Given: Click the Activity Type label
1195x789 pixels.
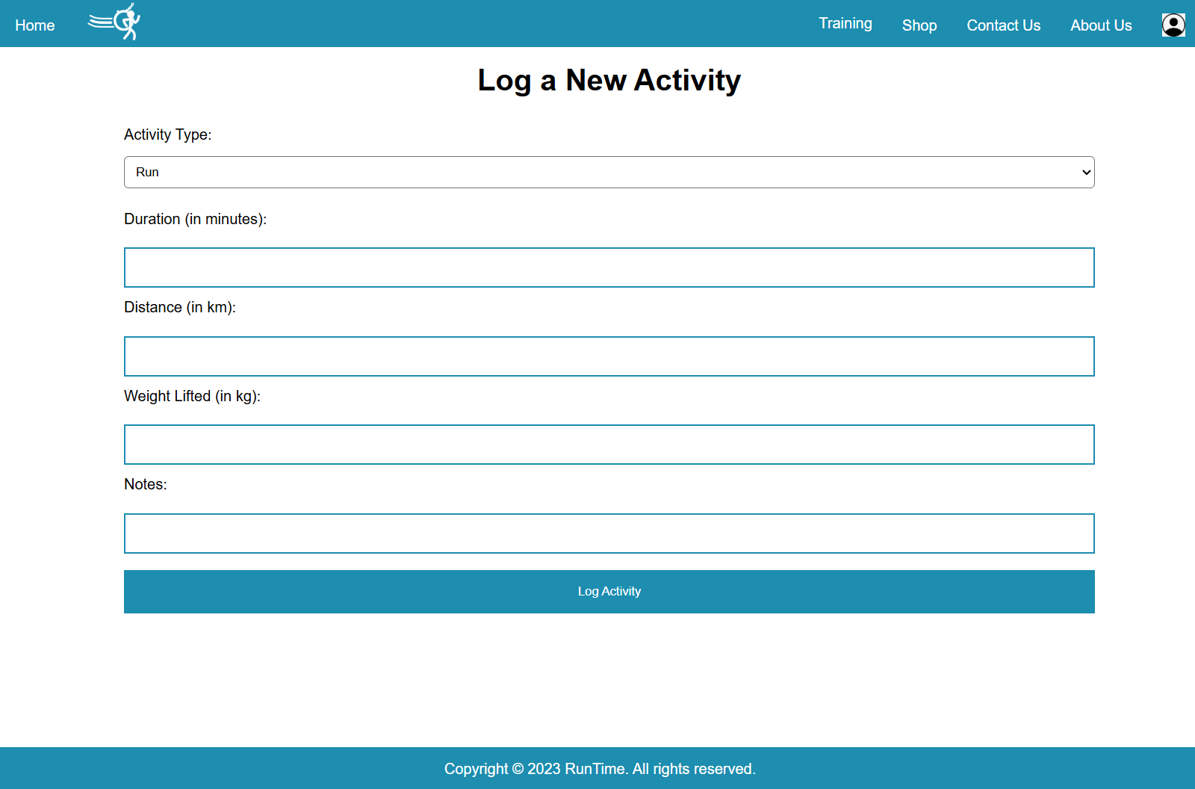Looking at the screenshot, I should pos(168,134).
